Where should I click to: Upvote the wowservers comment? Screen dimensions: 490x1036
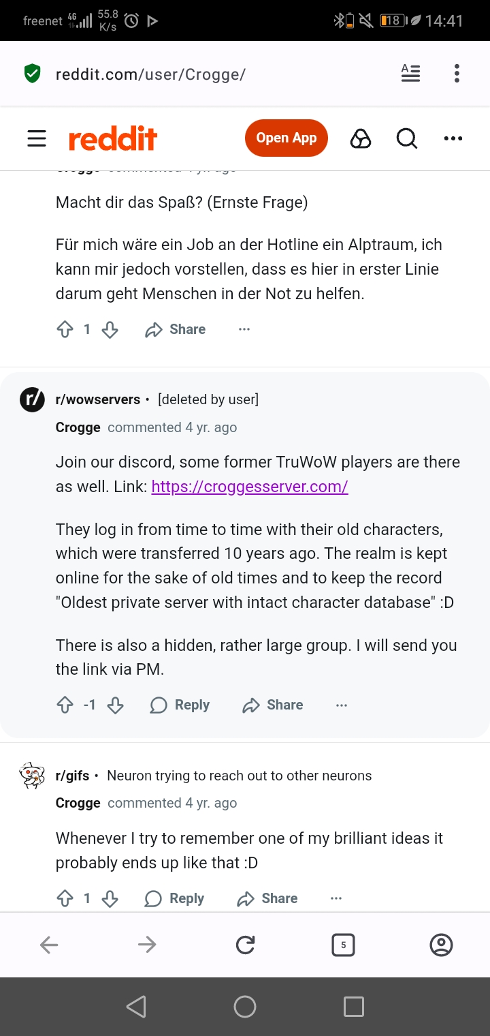click(x=65, y=705)
